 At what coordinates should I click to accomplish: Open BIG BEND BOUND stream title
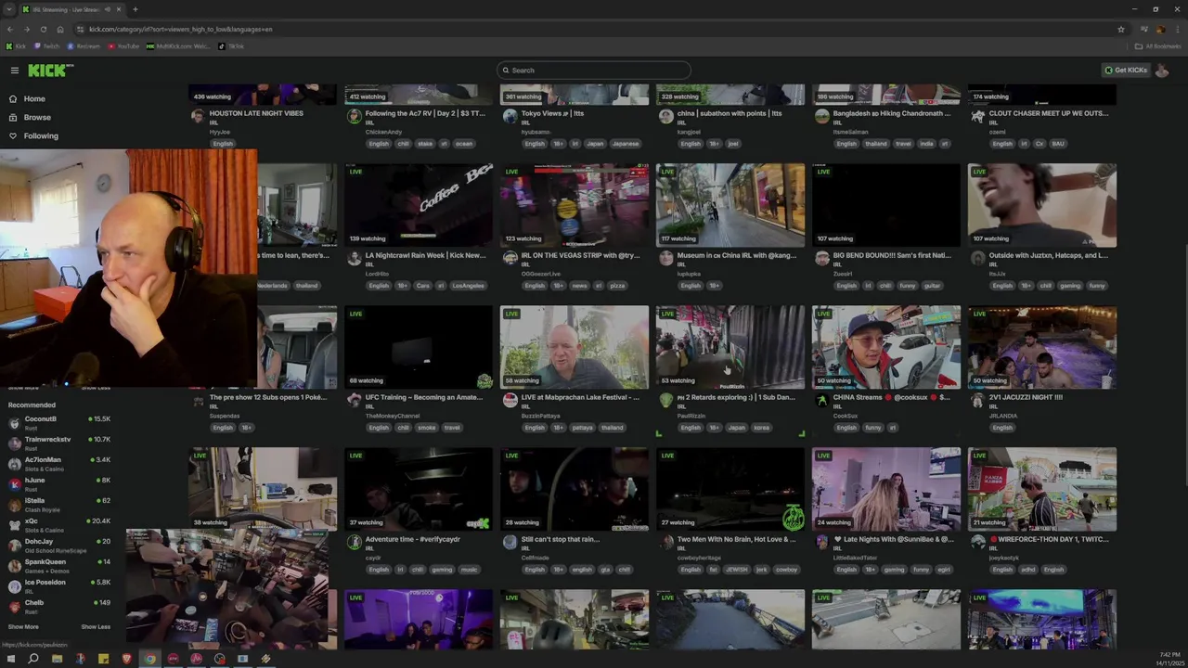pos(892,255)
